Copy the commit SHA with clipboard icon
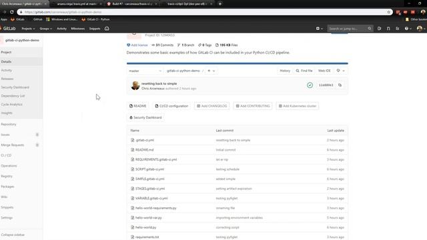This screenshot has width=427, height=240. coord(340,85)
